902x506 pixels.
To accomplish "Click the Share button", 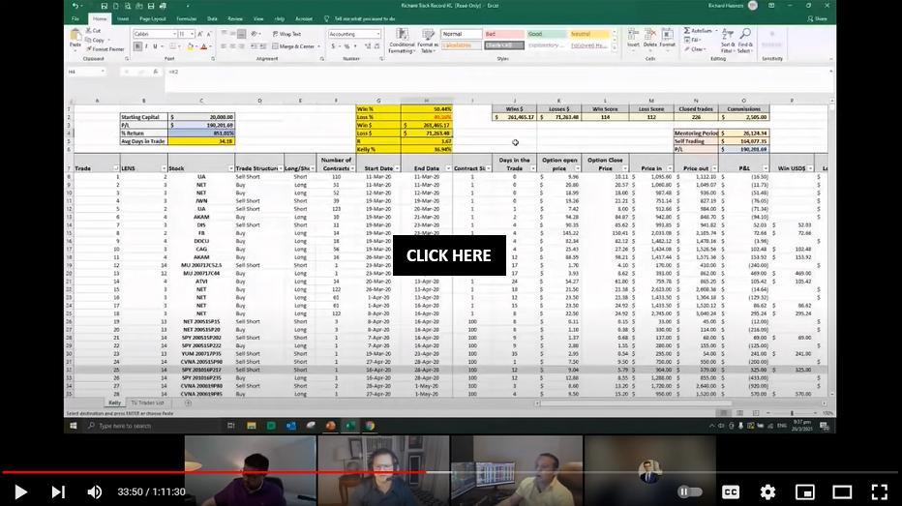I will (818, 19).
